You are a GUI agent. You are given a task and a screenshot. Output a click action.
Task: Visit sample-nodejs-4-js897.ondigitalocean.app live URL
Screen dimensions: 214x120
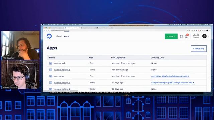coord(173,83)
